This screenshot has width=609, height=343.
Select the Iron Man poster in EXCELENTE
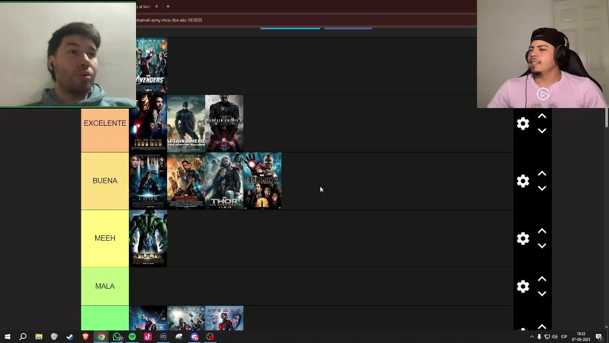point(148,123)
